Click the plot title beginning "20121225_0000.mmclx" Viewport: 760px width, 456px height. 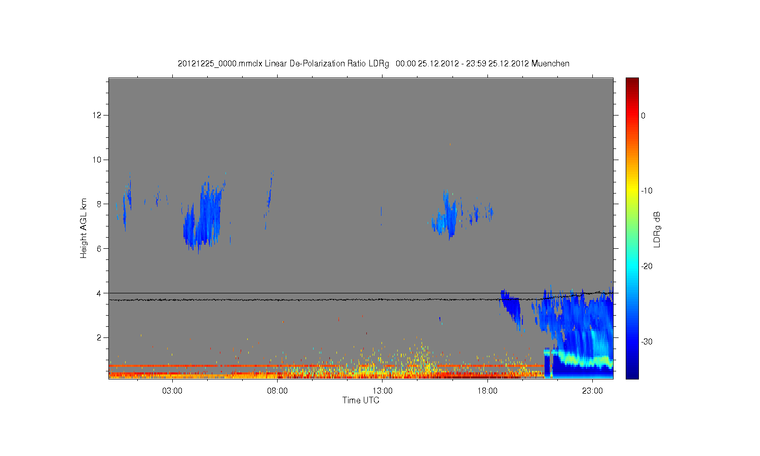coord(373,63)
